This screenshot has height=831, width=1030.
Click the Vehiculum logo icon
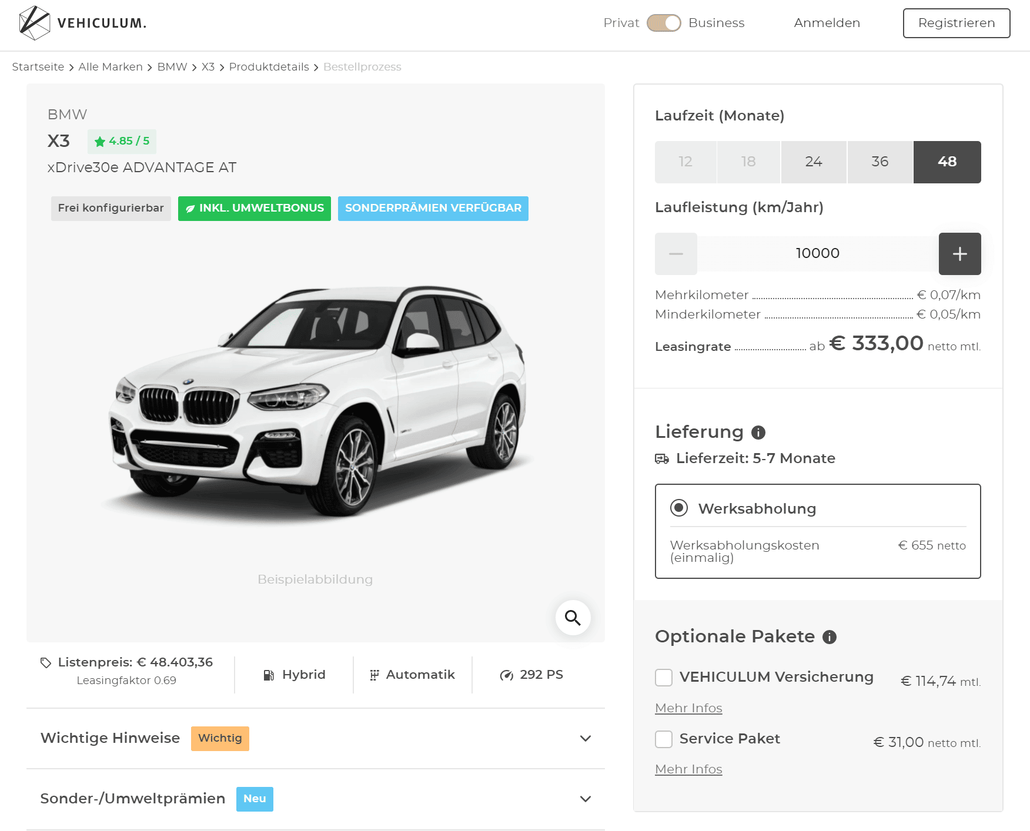[x=34, y=23]
